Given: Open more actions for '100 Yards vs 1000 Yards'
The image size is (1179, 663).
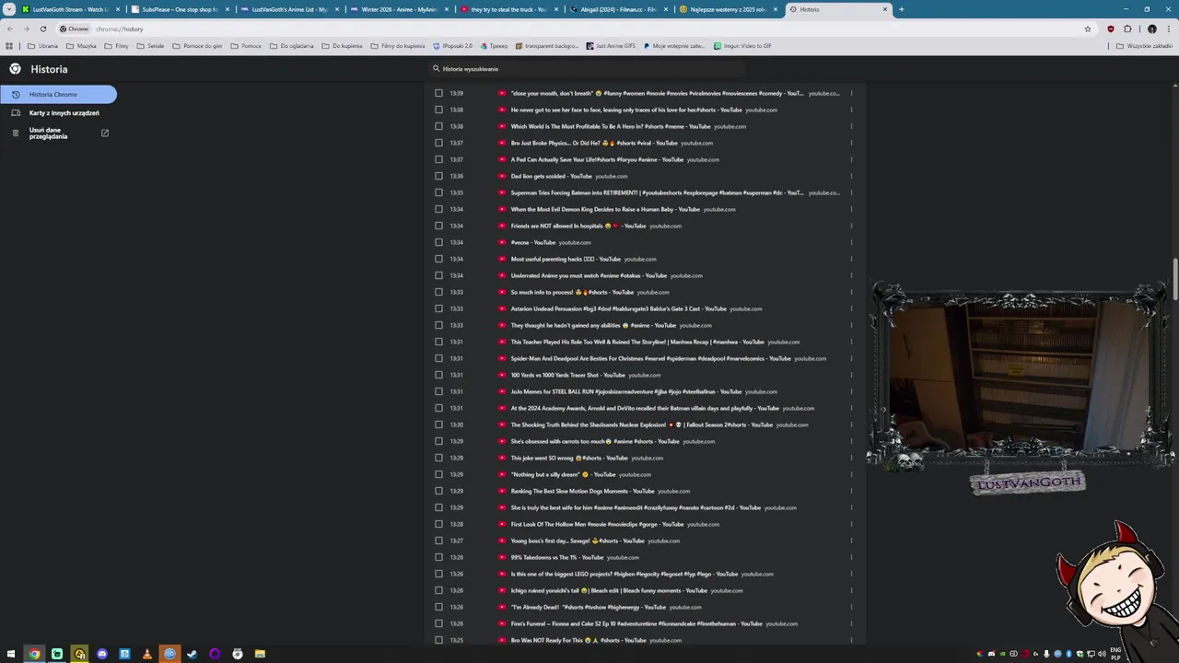Looking at the screenshot, I should tap(851, 375).
